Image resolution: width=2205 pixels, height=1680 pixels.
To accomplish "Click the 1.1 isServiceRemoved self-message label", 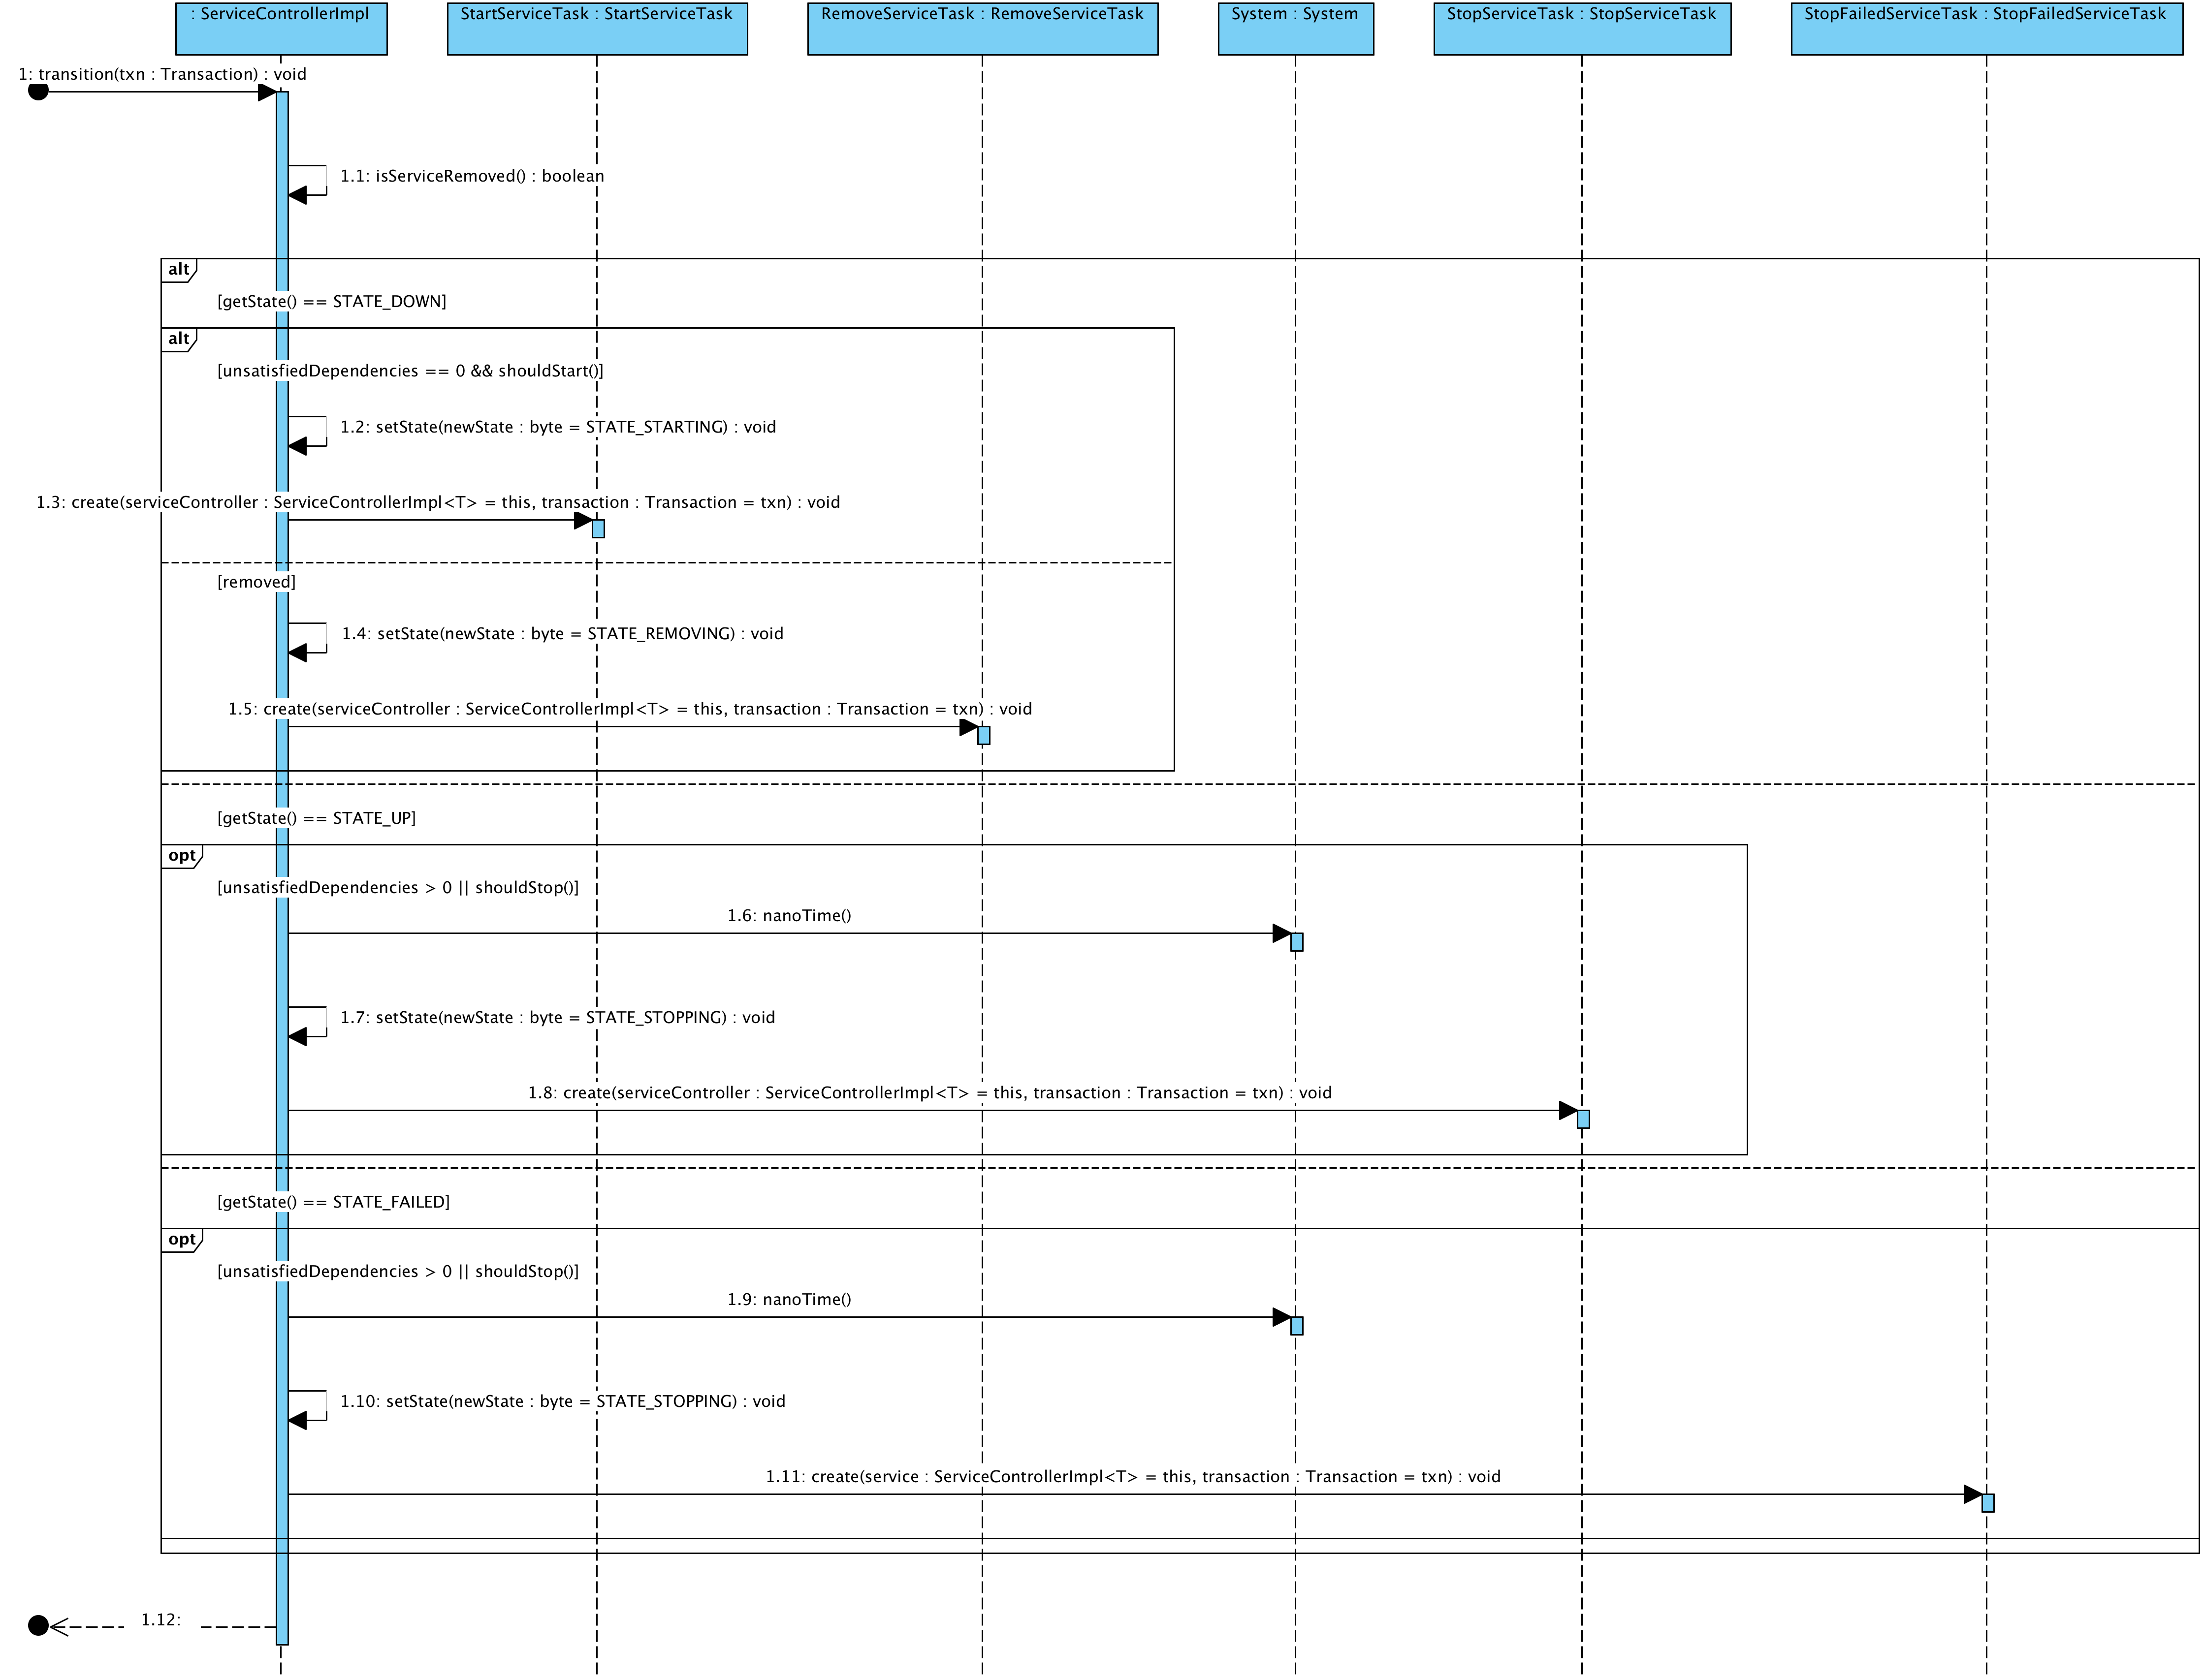I will tap(471, 176).
